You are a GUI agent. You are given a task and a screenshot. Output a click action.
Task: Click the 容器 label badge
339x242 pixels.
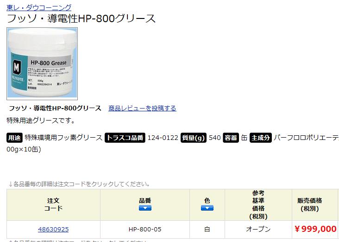pos(231,138)
